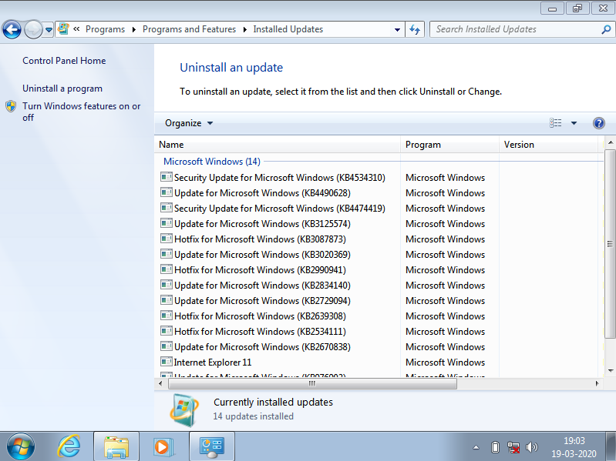This screenshot has width=616, height=461.
Task: Refresh the Installed Updates list
Action: (x=415, y=29)
